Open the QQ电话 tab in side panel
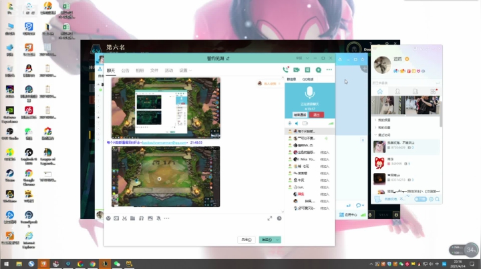The image size is (481, 269). [x=308, y=79]
